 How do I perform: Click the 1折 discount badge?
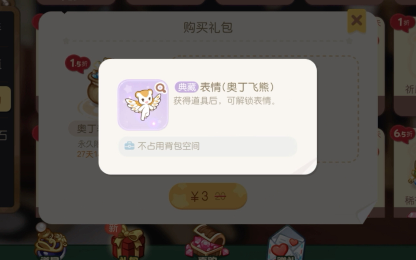point(403,23)
